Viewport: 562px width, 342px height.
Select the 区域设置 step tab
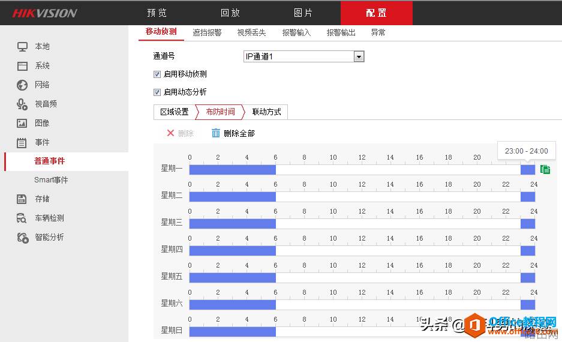(x=175, y=112)
